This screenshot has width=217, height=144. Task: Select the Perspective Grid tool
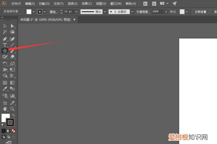pos(12,76)
